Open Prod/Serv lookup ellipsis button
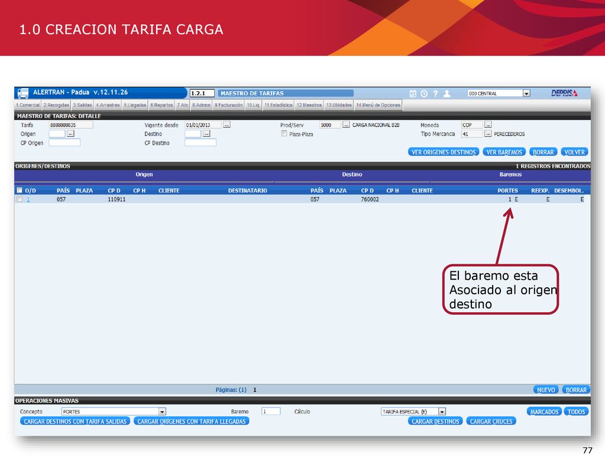Viewport: 605px width, 463px height. pyautogui.click(x=346, y=125)
